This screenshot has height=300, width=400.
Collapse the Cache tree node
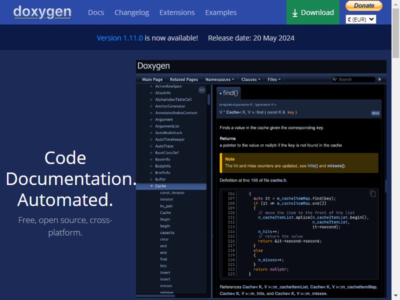click(151, 186)
